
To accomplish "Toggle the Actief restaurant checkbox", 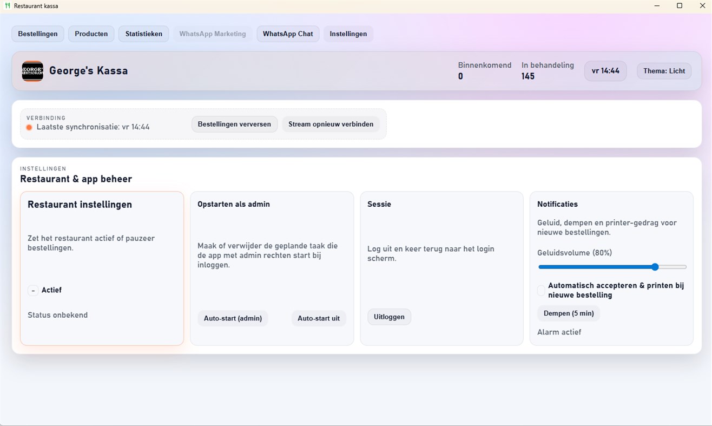I will point(33,291).
